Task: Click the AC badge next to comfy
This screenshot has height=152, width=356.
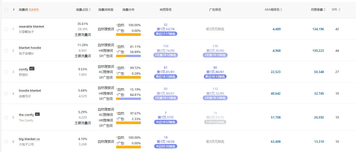Action: tap(32, 69)
